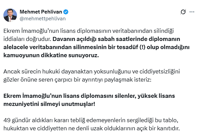
Task: Select bold text 'Davanın açıldığı sabah saatlerinde'
Action: [100, 39]
